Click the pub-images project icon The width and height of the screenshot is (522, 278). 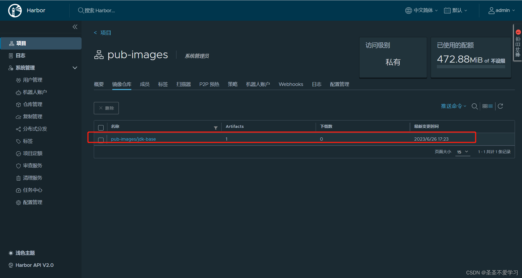click(x=99, y=55)
